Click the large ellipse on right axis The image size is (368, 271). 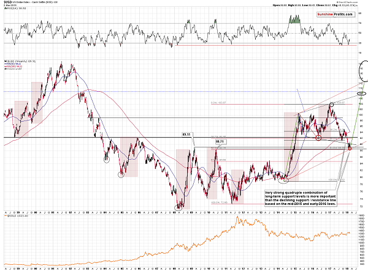(362, 70)
